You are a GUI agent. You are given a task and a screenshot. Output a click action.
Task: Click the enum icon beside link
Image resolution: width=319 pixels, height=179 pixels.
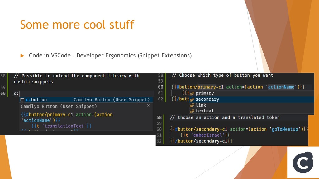tap(192, 105)
